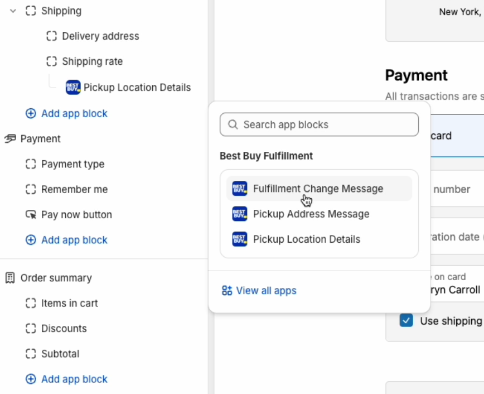Click the name on card field in preview

(457, 284)
